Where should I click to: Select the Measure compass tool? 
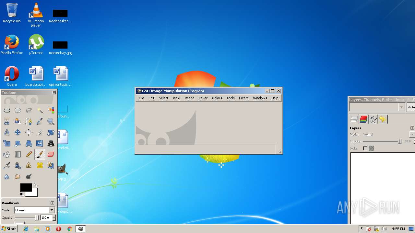click(x=7, y=132)
